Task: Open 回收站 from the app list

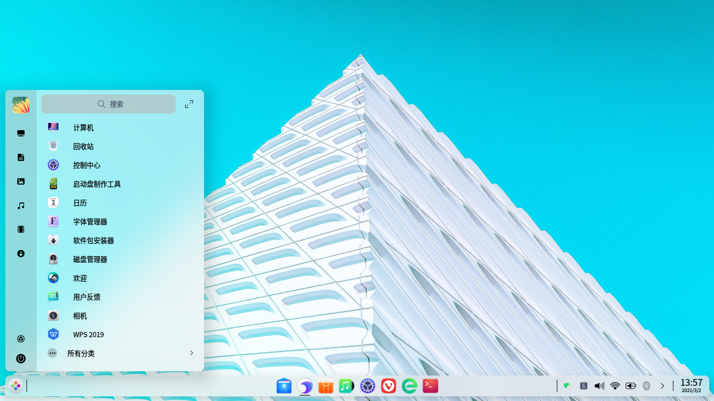Action: 120,146
